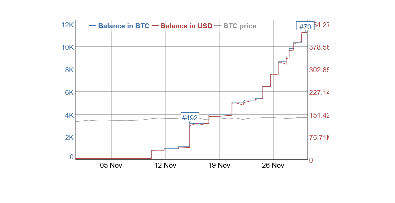395x203 pixels.
Task: Select the #492 annotation marker
Action: pos(190,117)
